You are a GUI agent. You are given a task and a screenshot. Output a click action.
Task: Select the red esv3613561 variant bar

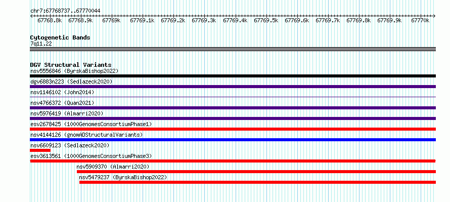(233, 161)
